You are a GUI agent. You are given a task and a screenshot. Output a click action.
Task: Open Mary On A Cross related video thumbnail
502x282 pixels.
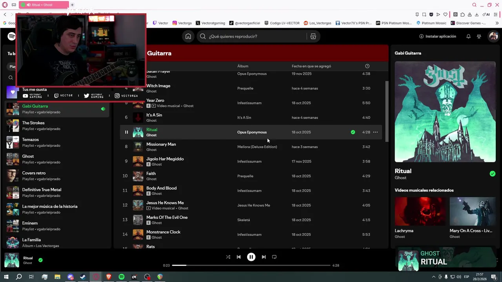pos(473,211)
